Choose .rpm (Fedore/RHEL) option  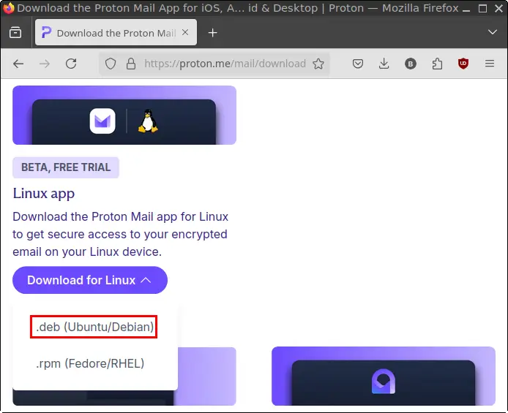90,363
